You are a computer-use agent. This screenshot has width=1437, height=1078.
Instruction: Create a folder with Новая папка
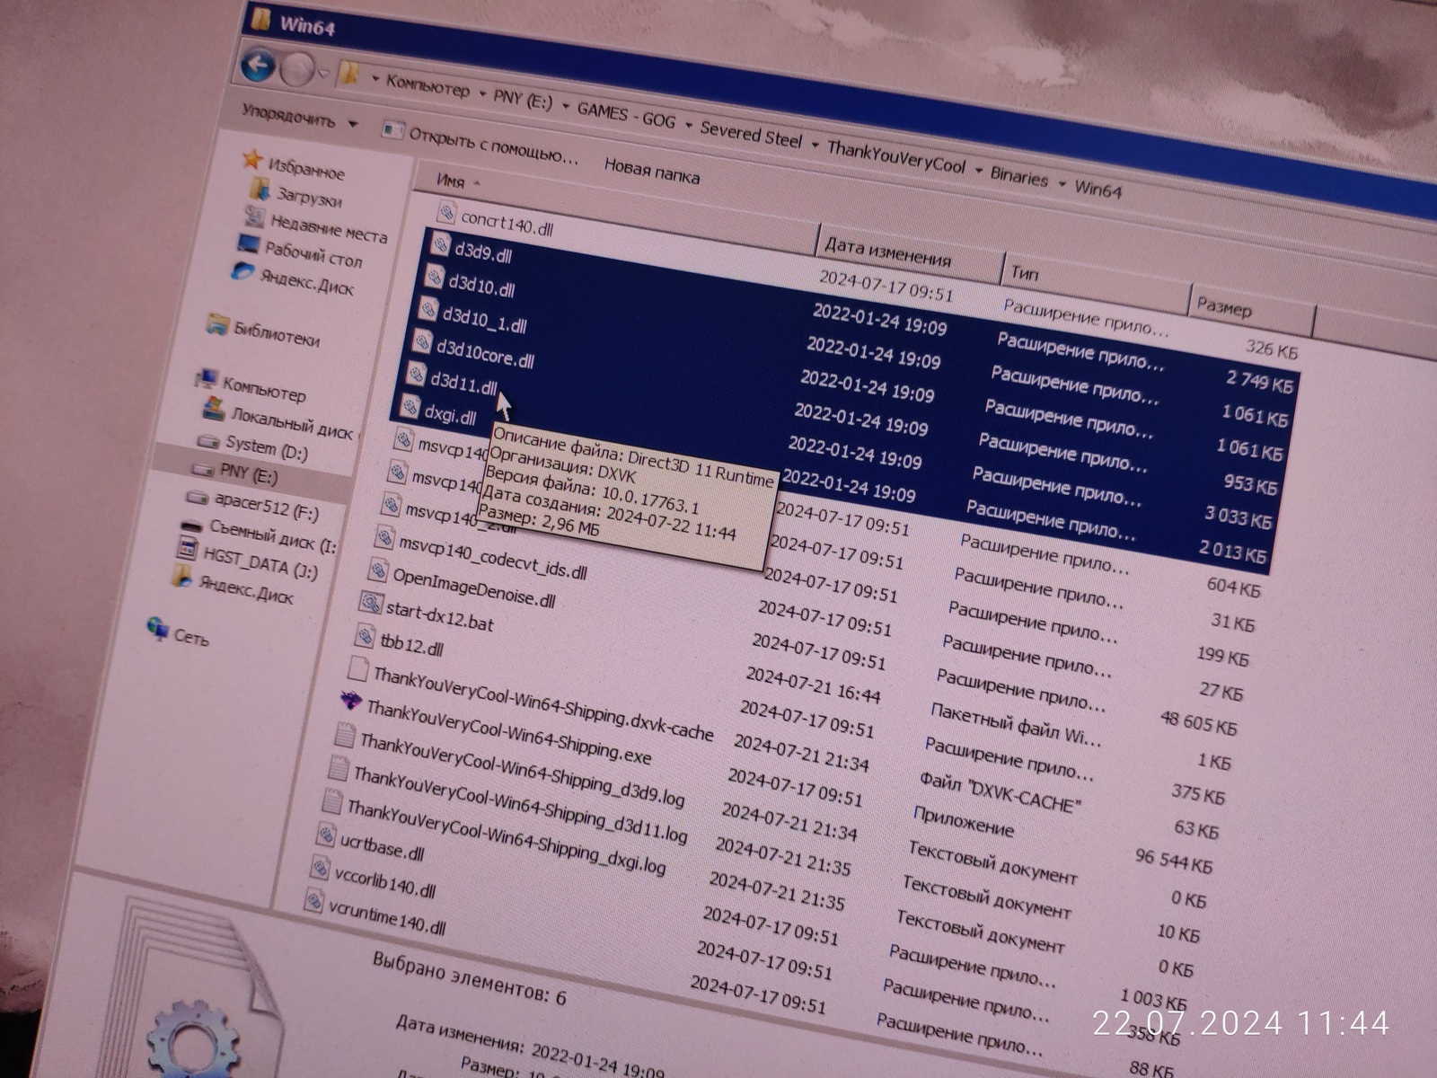coord(652,171)
